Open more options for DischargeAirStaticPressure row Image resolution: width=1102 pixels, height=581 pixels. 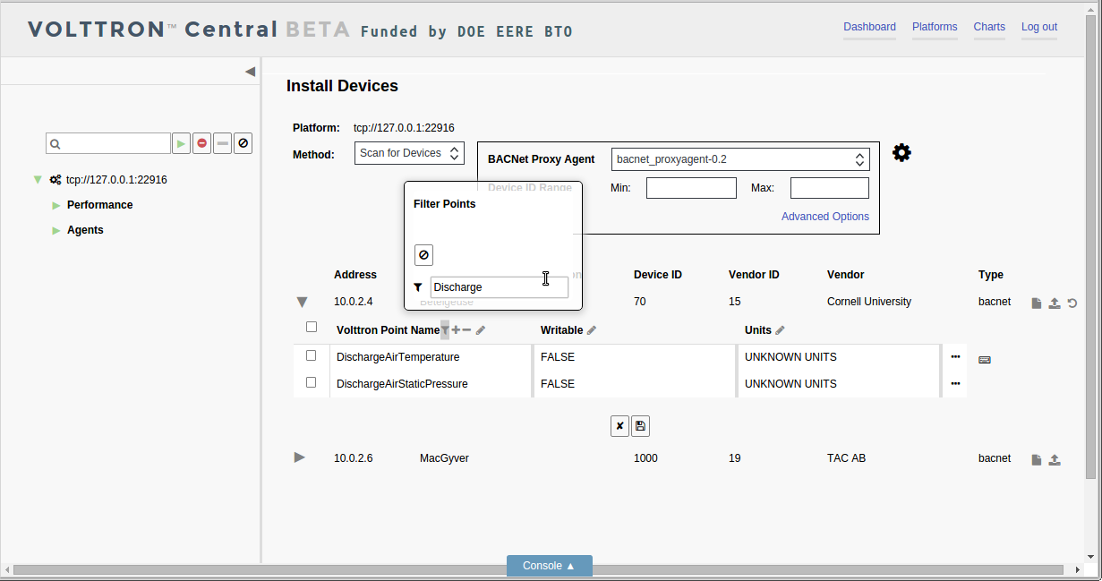coord(955,383)
